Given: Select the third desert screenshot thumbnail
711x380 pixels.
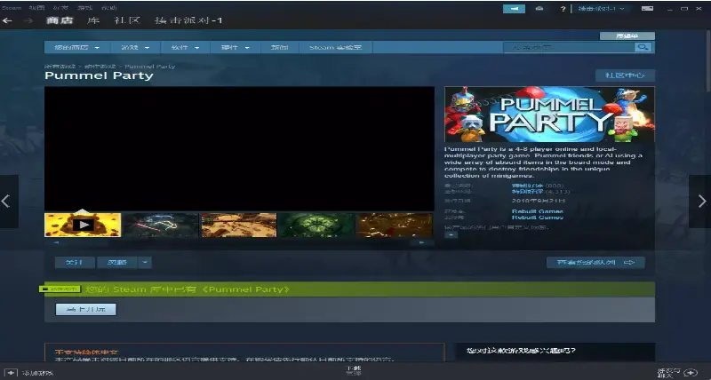Looking at the screenshot, I should tap(239, 225).
